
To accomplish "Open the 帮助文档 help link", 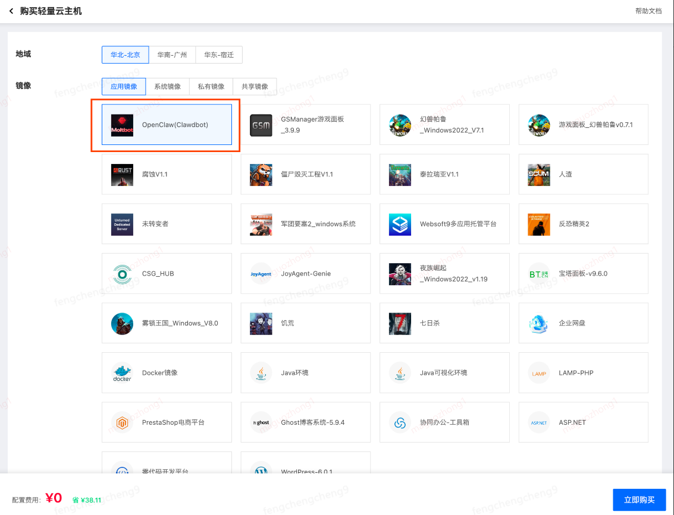I will coord(647,11).
